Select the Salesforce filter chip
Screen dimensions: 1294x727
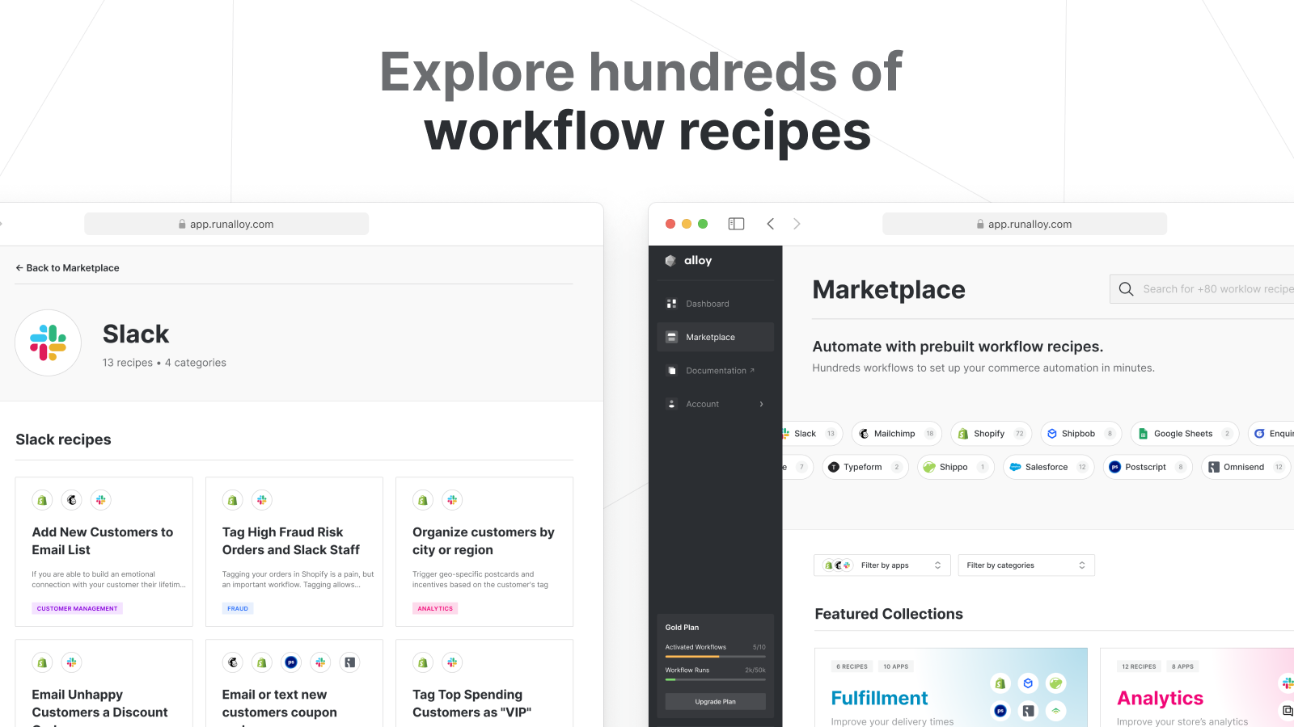click(1047, 467)
